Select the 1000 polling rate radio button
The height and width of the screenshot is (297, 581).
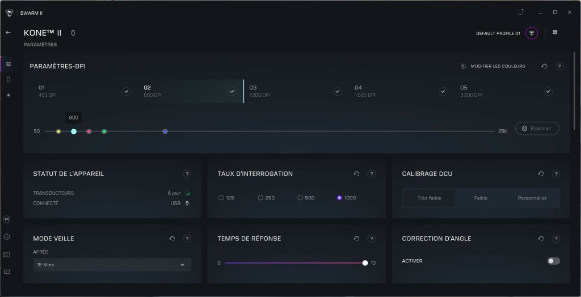(x=339, y=198)
